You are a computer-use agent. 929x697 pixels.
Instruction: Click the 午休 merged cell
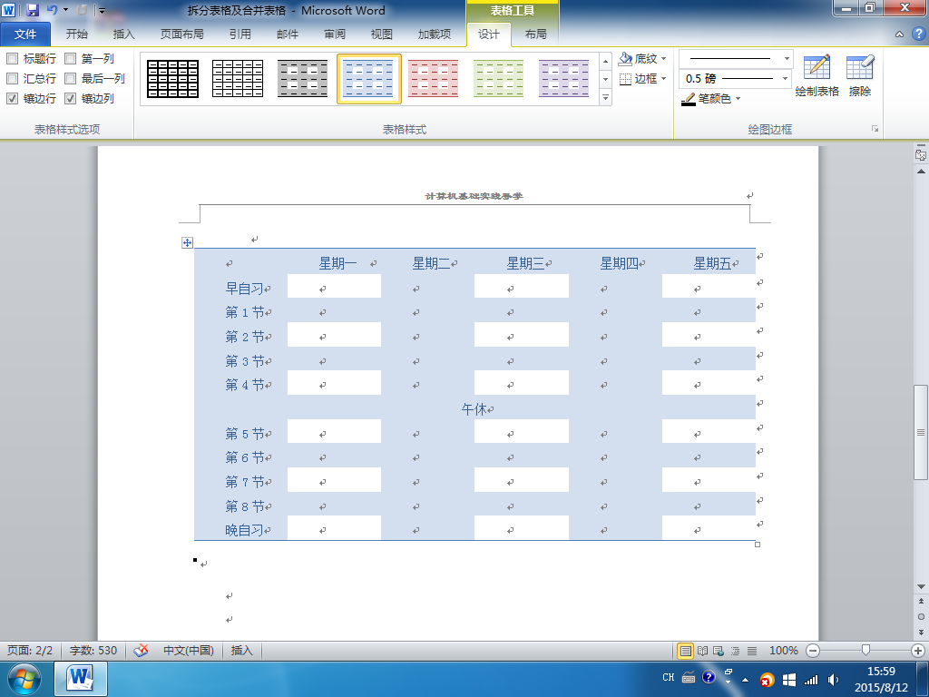click(x=474, y=407)
